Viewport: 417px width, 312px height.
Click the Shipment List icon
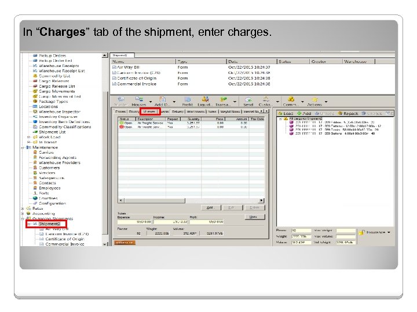tap(35, 132)
